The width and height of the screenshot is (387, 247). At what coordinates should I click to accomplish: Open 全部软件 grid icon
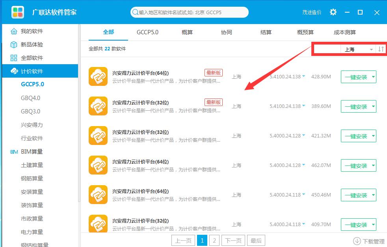click(x=14, y=58)
